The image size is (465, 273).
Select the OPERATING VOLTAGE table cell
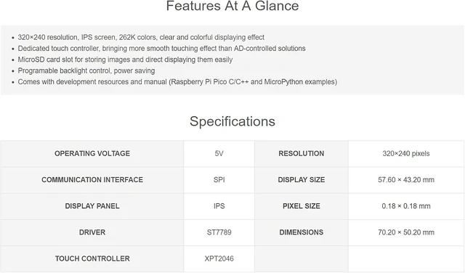92,153
